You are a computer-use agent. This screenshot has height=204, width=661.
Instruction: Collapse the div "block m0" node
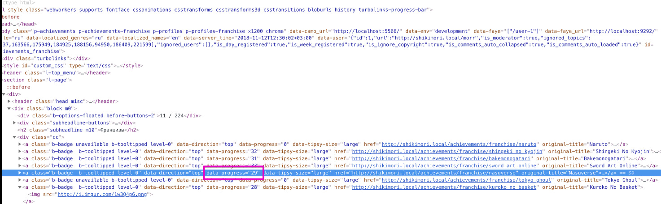click(9, 109)
